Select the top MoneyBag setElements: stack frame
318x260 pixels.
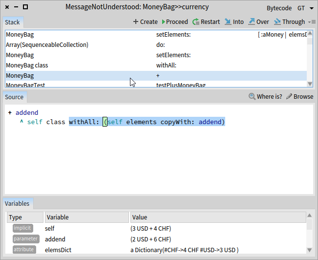[156, 35]
